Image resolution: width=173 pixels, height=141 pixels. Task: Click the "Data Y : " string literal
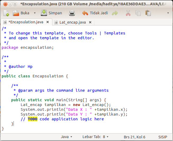[79, 114]
